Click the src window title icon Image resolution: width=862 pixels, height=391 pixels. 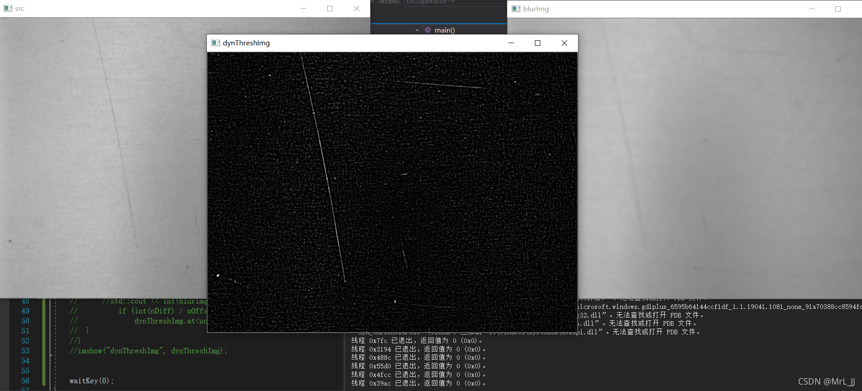pos(8,9)
